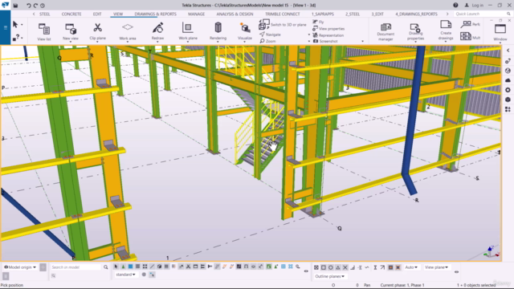Click the Redo arrow in title bar

tap(35, 6)
